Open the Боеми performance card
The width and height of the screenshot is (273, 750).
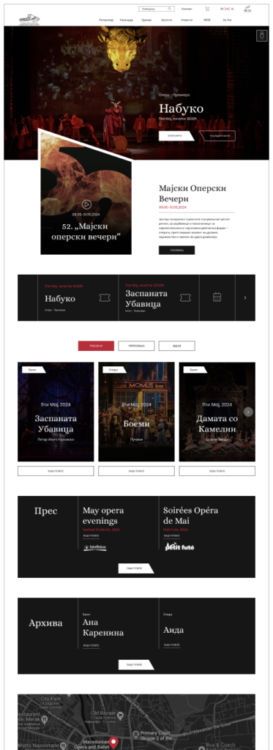click(x=136, y=412)
